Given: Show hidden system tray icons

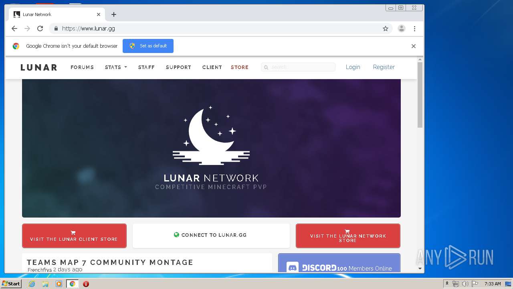Looking at the screenshot, I should (447, 284).
